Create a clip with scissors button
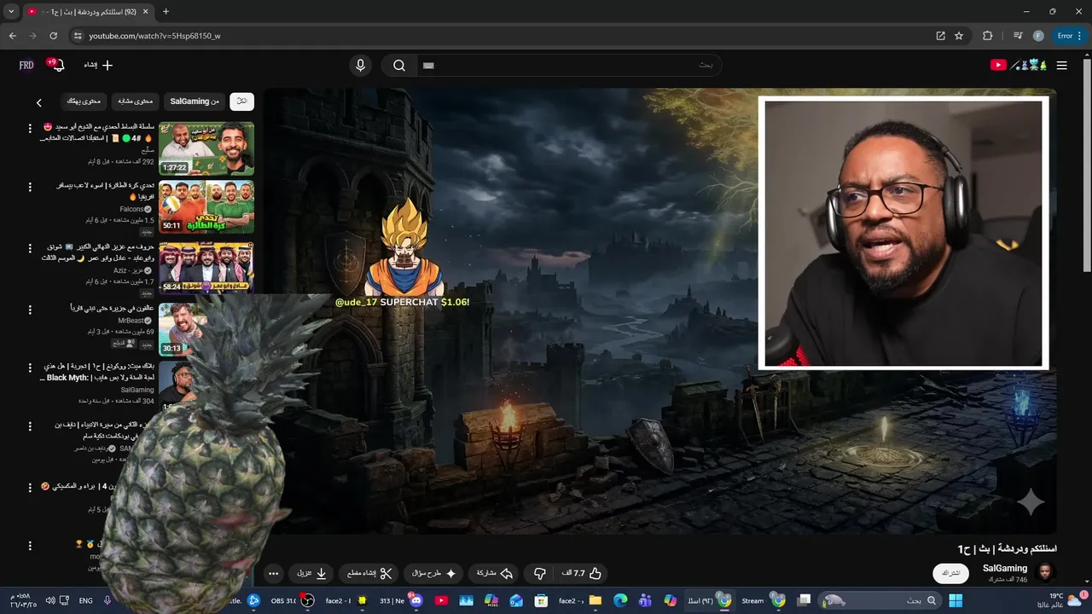The width and height of the screenshot is (1092, 614). click(369, 574)
